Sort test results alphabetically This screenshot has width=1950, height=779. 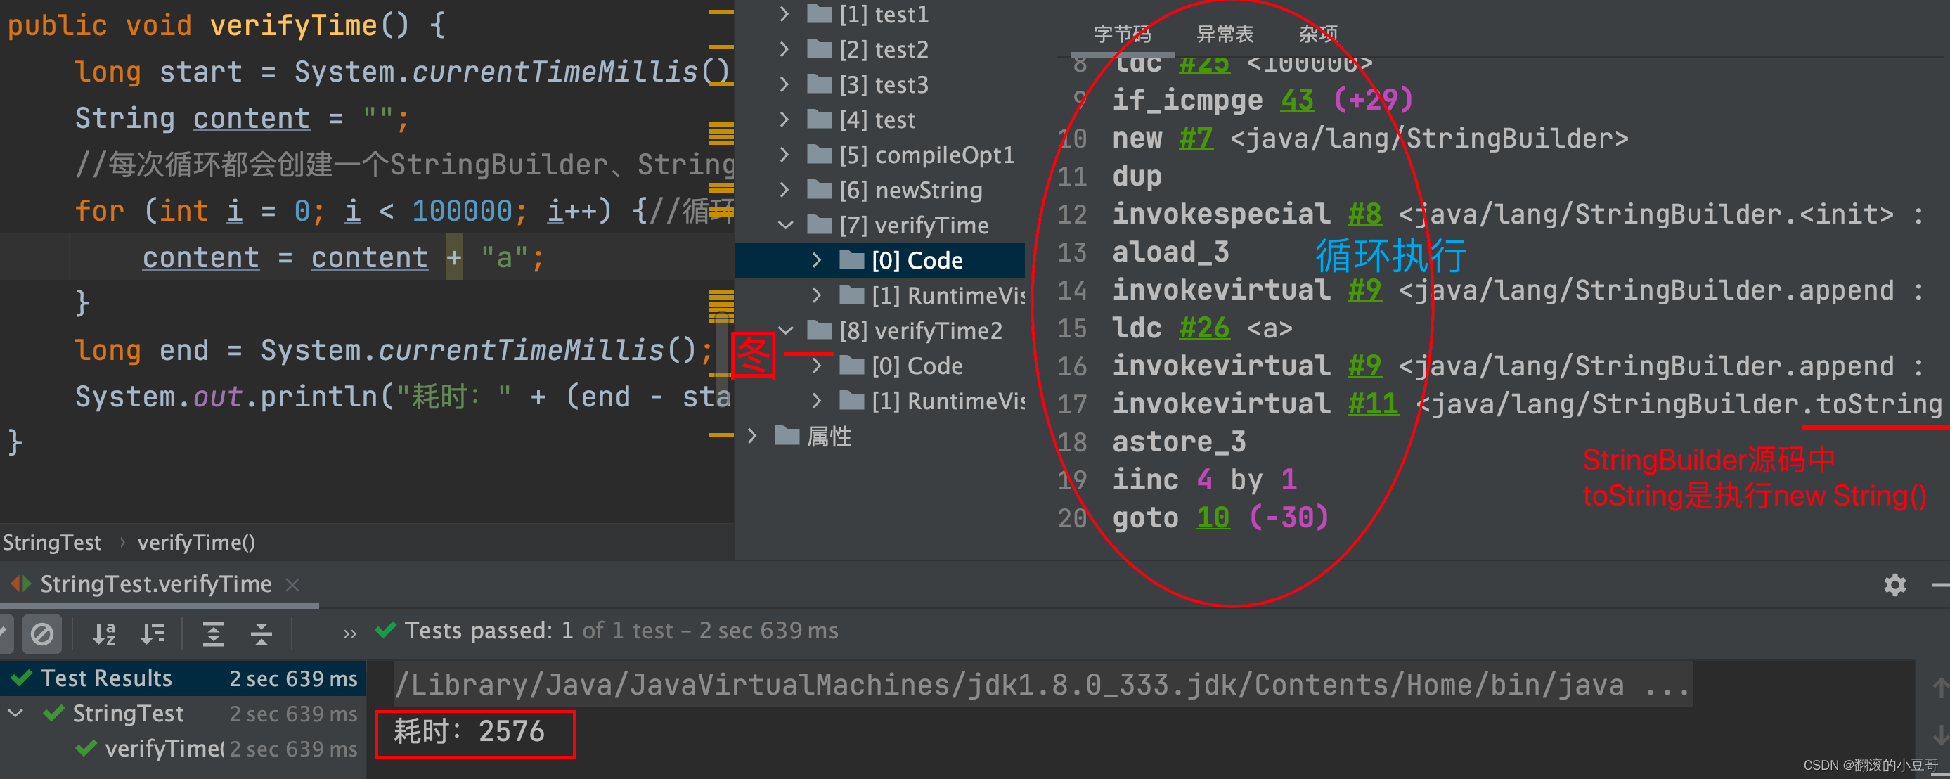[104, 633]
